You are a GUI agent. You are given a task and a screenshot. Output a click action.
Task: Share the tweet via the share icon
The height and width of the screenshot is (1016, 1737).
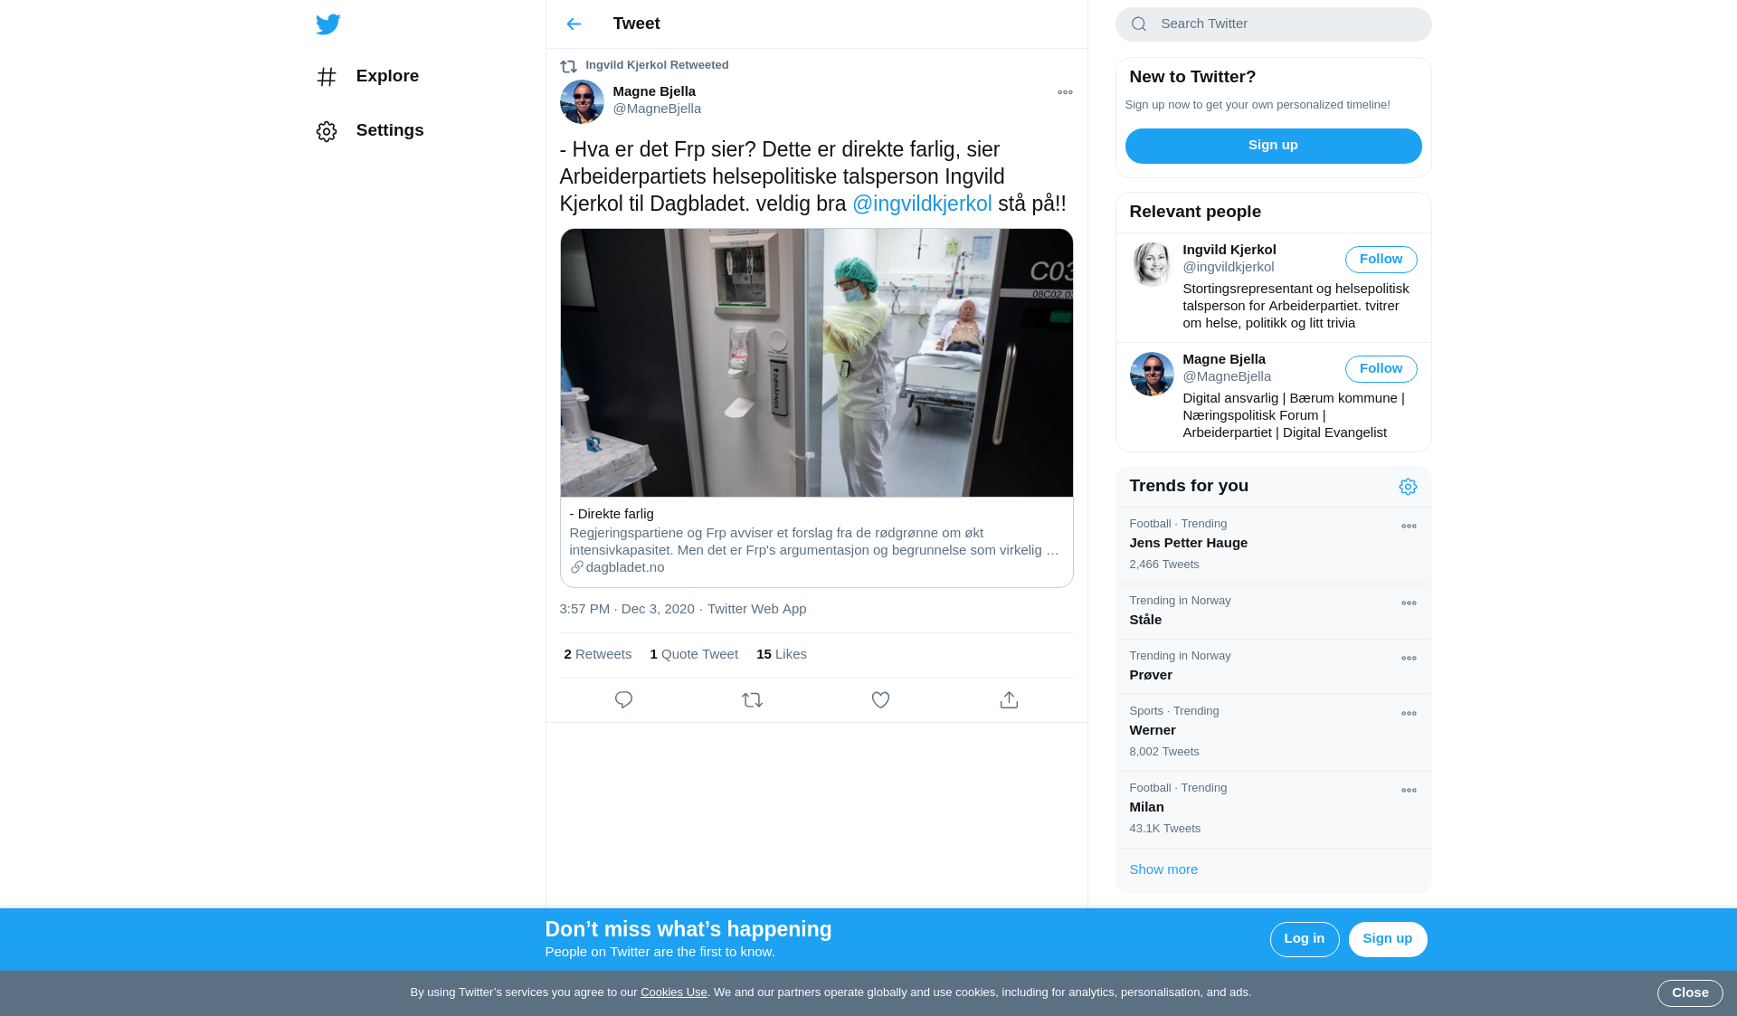tap(1009, 700)
